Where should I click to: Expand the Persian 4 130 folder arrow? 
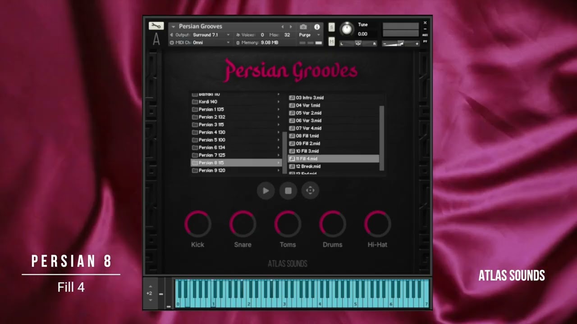coord(278,132)
